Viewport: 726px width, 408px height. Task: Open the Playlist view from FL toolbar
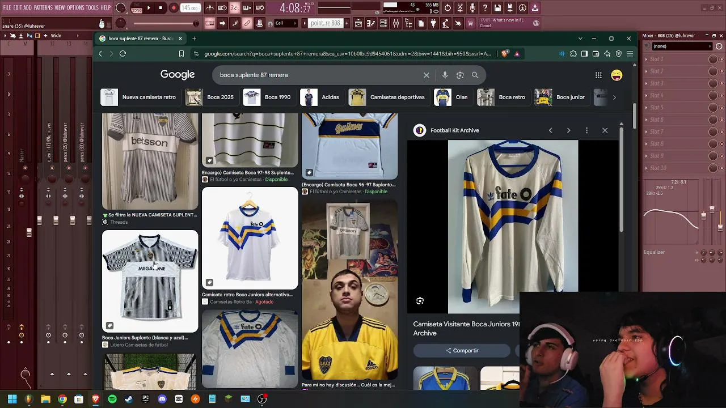click(x=358, y=23)
